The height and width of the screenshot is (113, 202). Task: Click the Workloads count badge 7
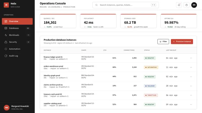[28, 35]
